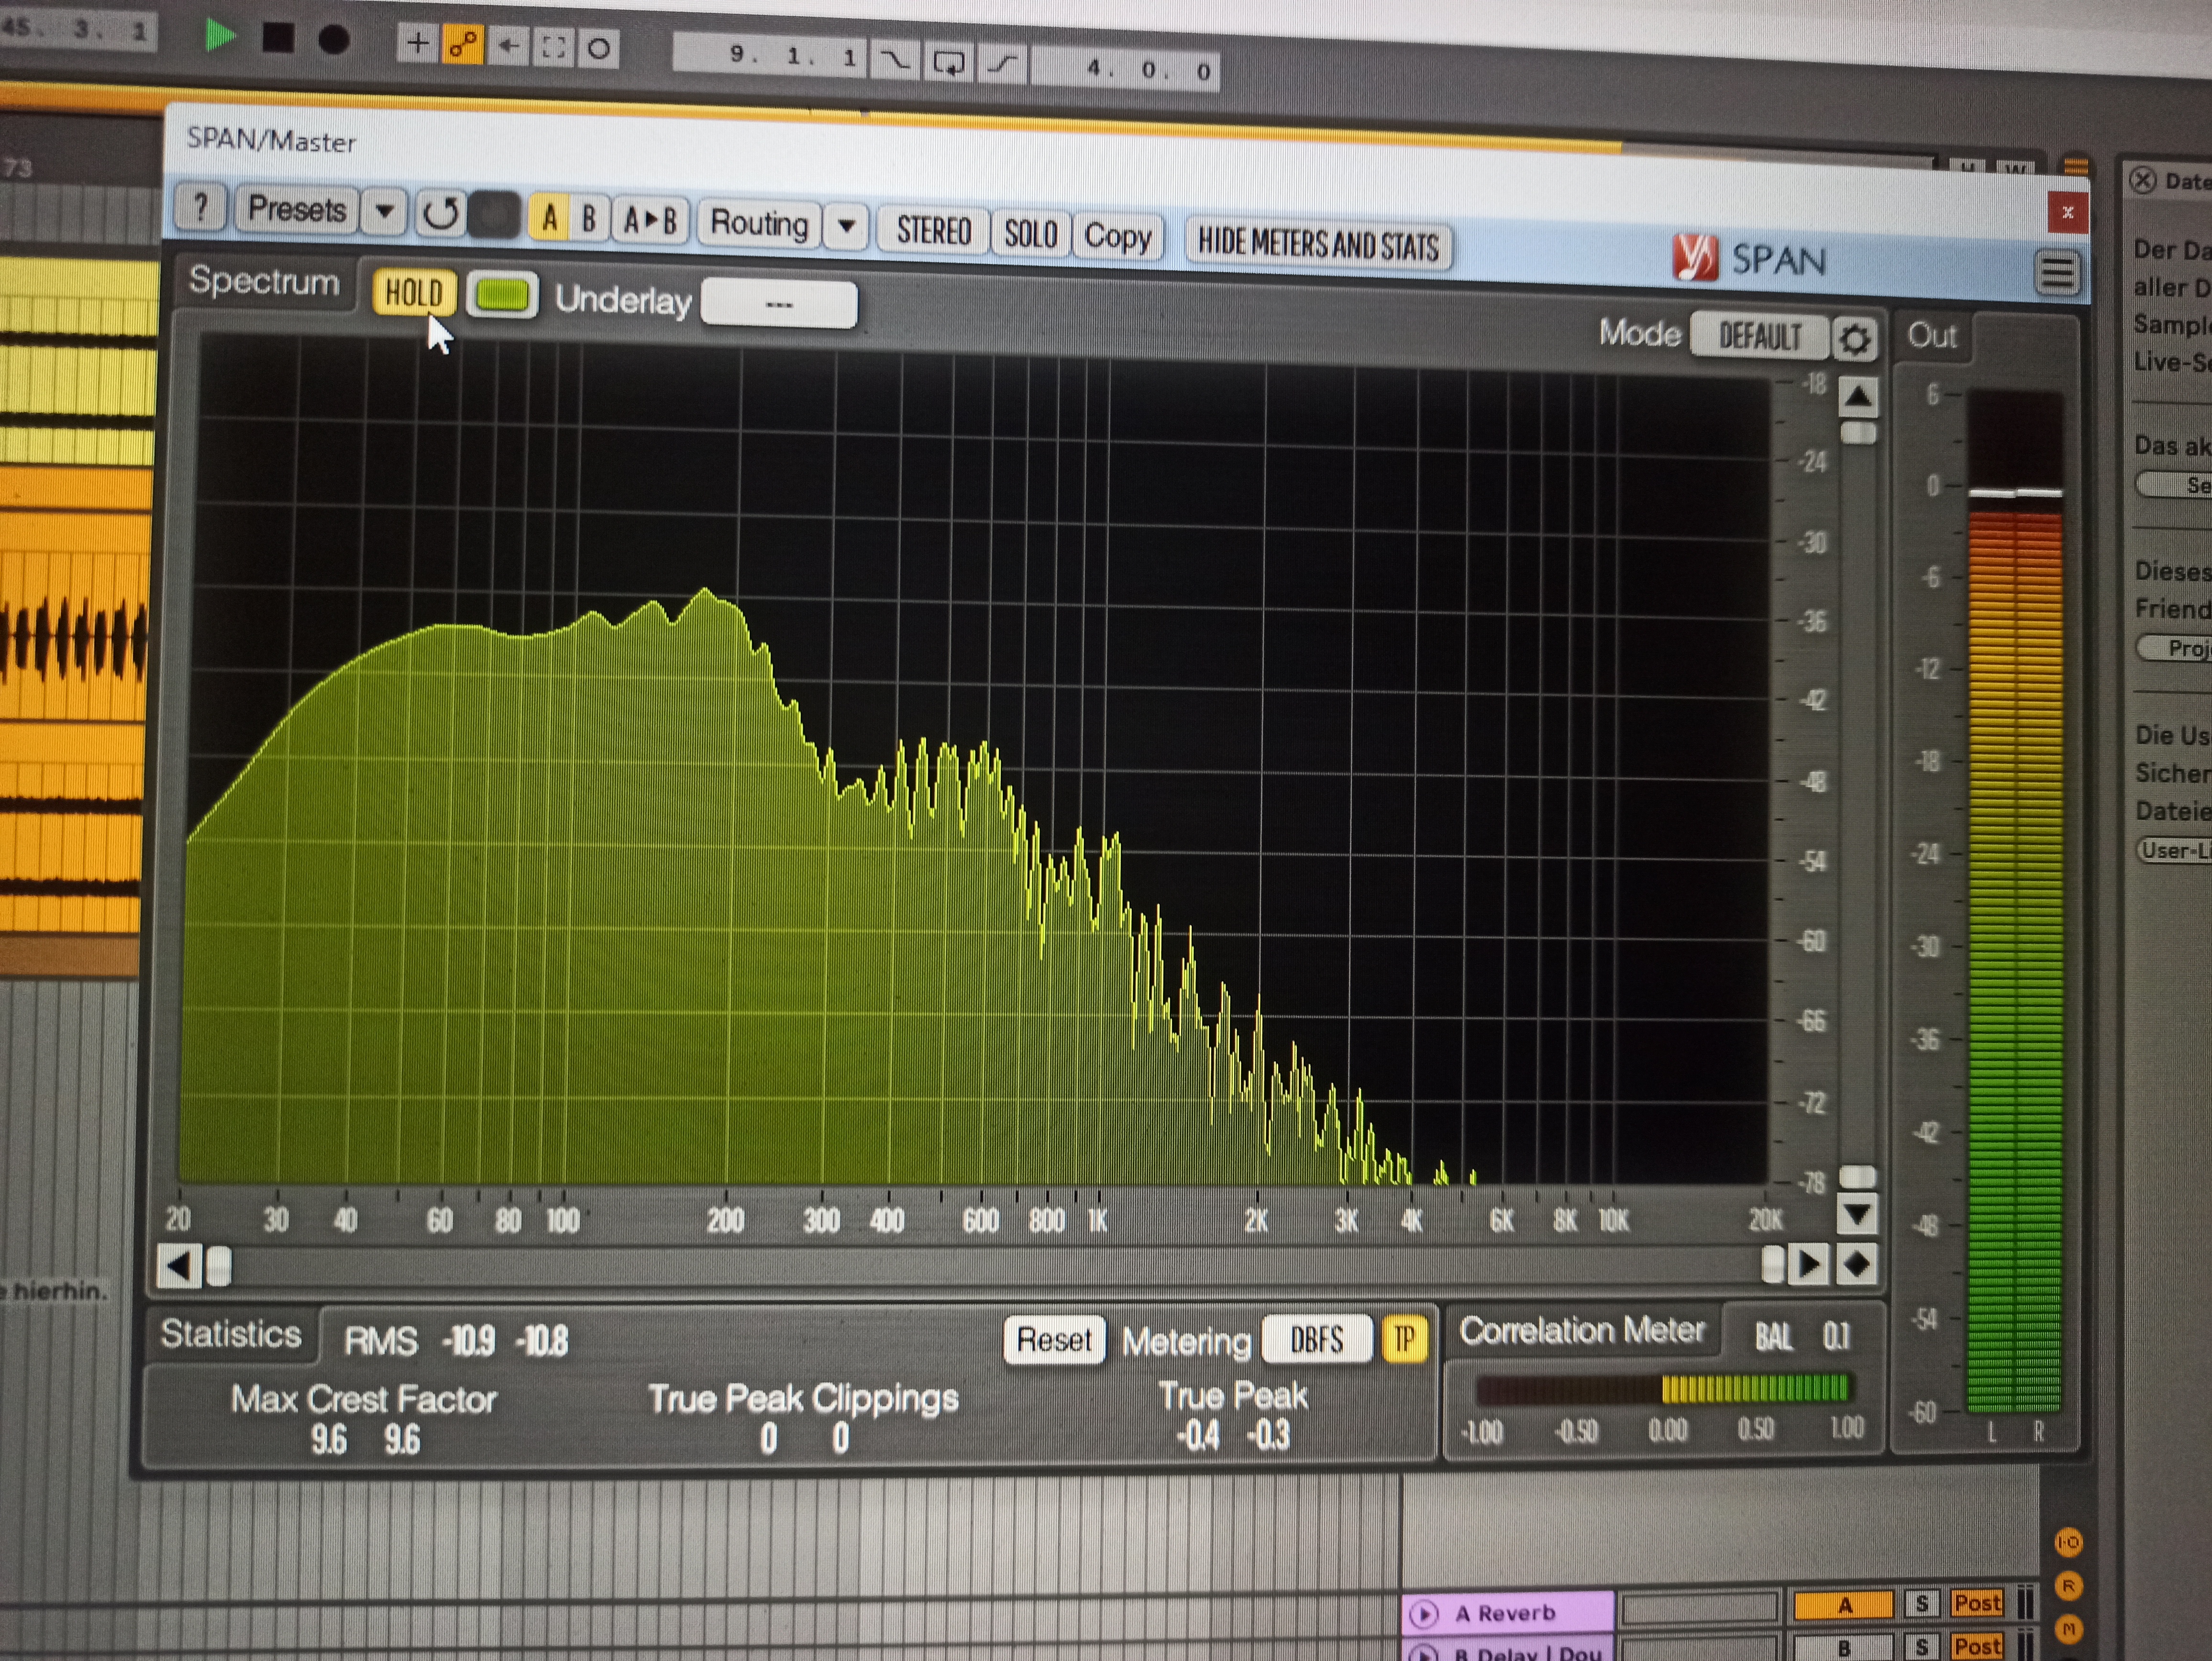Image resolution: width=2212 pixels, height=1661 pixels.
Task: Click the left handle of frequency range slider
Action: click(x=218, y=1267)
